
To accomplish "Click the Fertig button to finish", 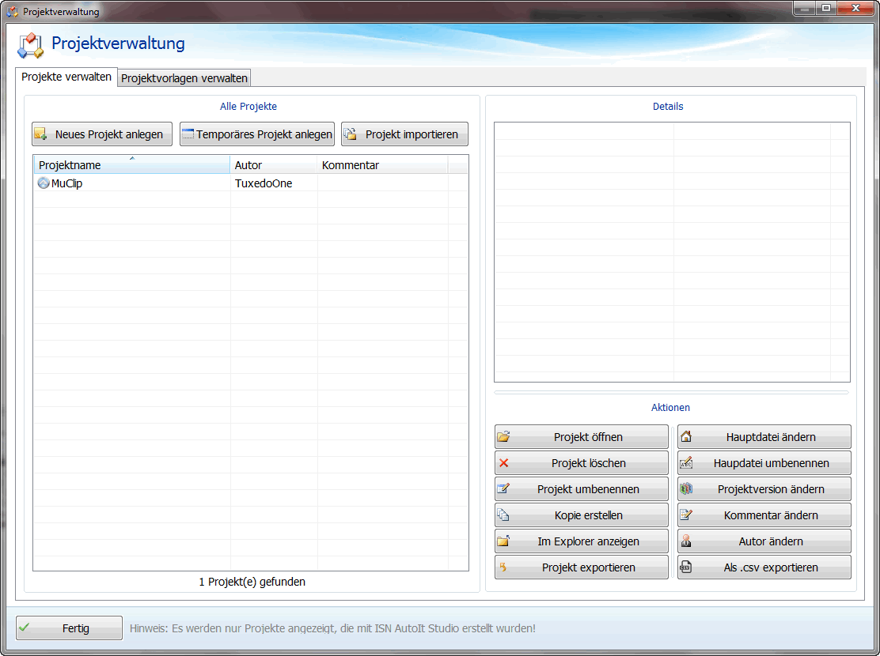I will pos(70,628).
